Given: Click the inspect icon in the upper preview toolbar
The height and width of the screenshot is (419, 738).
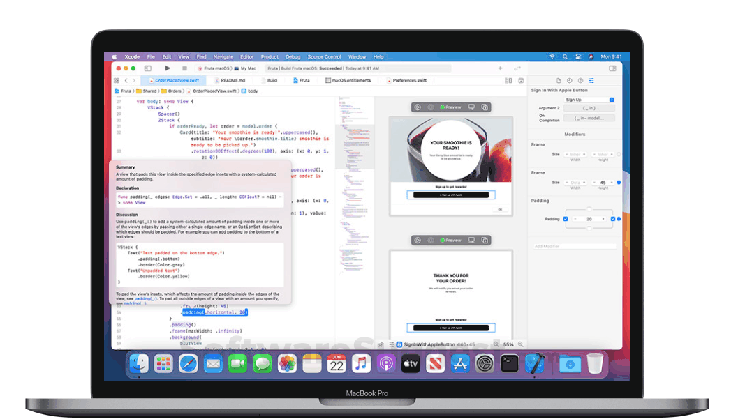Looking at the screenshot, I should tap(431, 107).
